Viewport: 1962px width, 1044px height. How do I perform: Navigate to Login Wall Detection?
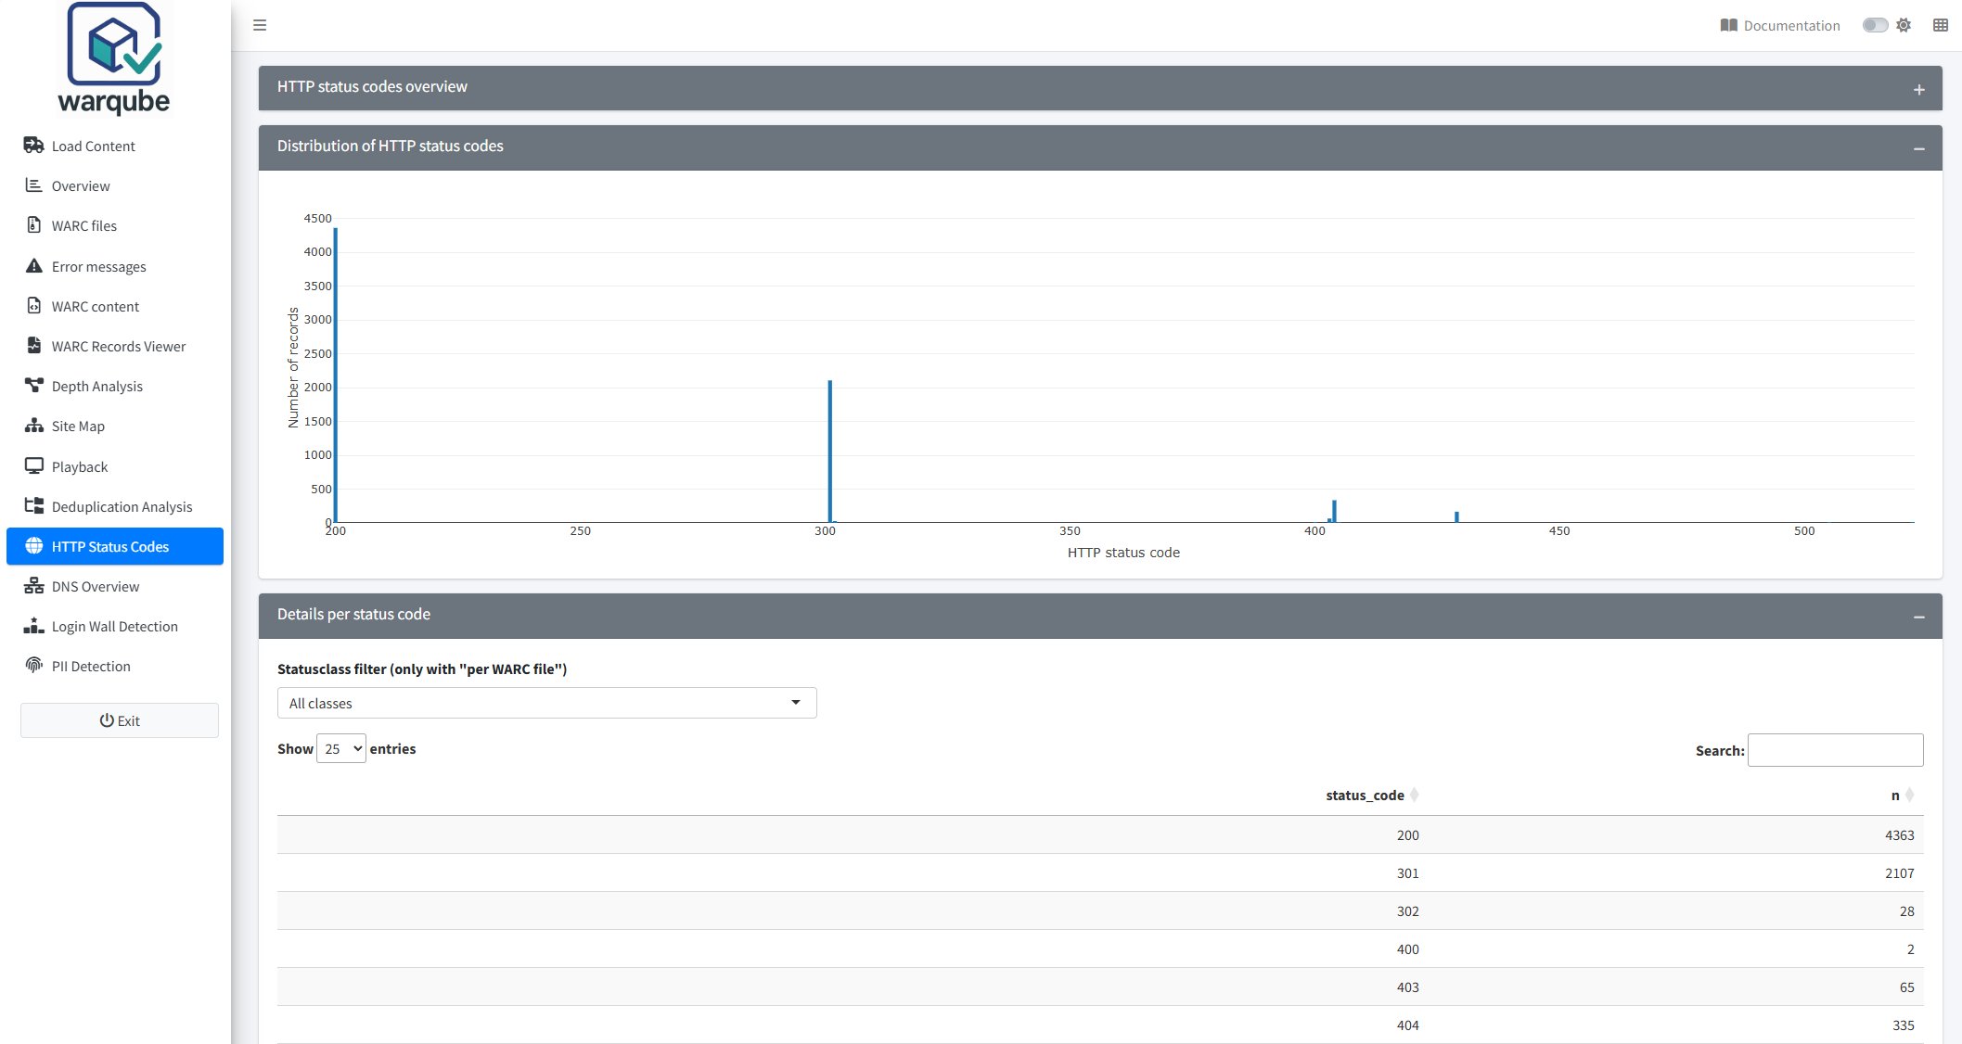point(115,626)
